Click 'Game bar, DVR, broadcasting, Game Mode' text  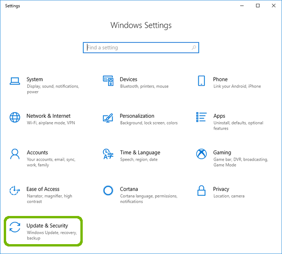[x=241, y=162]
